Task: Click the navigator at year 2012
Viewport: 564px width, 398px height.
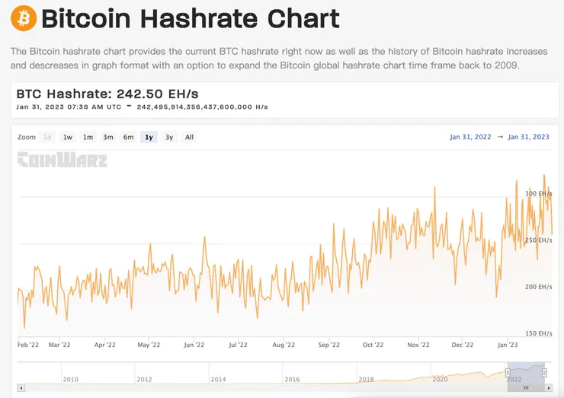Action: [x=144, y=378]
